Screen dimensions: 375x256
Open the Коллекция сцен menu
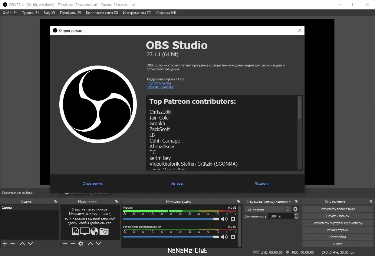102,13
